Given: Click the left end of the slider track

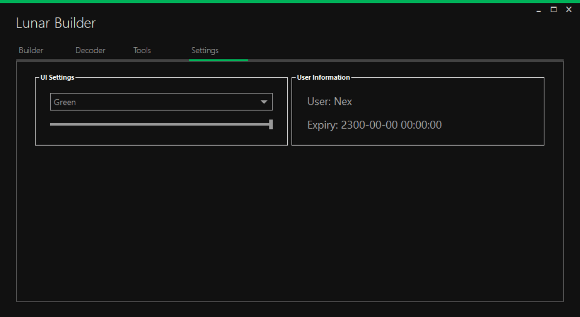Looking at the screenshot, I should pyautogui.click(x=52, y=124).
